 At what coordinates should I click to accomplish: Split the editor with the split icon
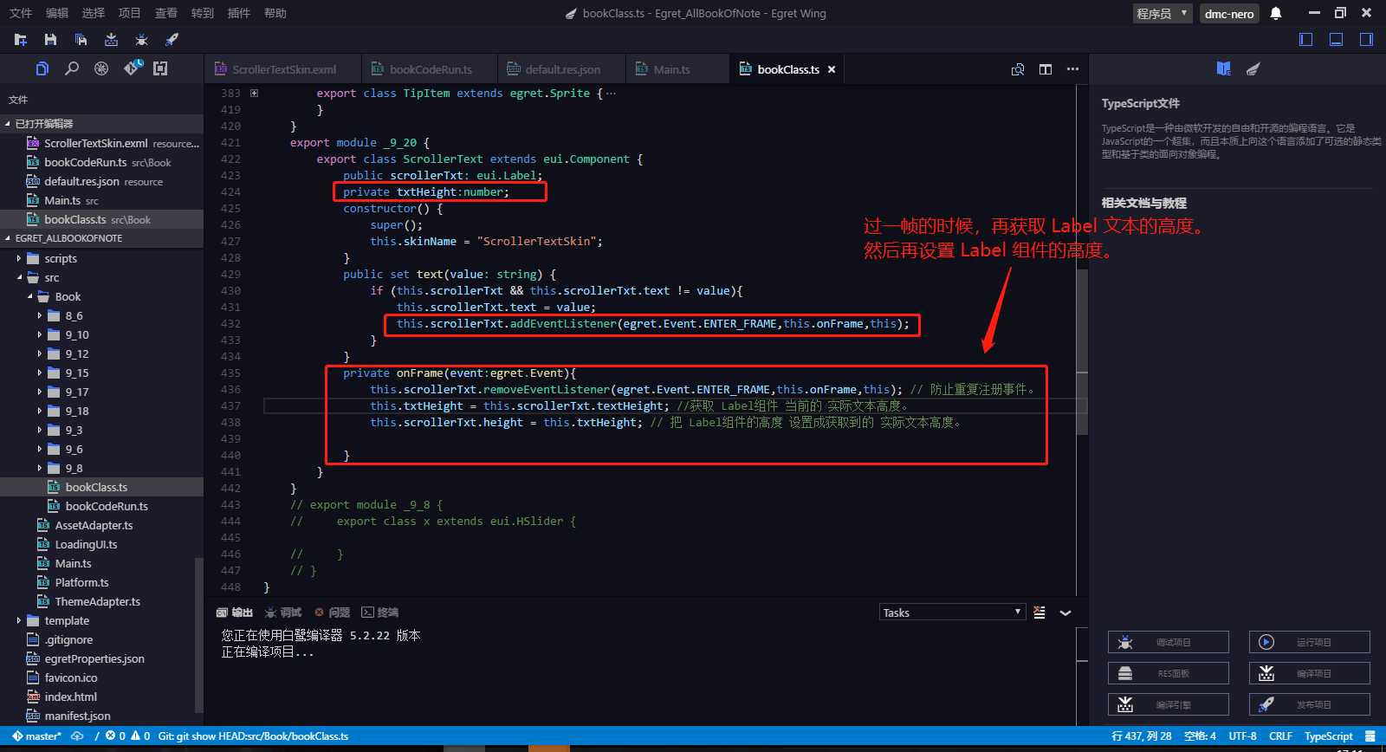[1046, 69]
